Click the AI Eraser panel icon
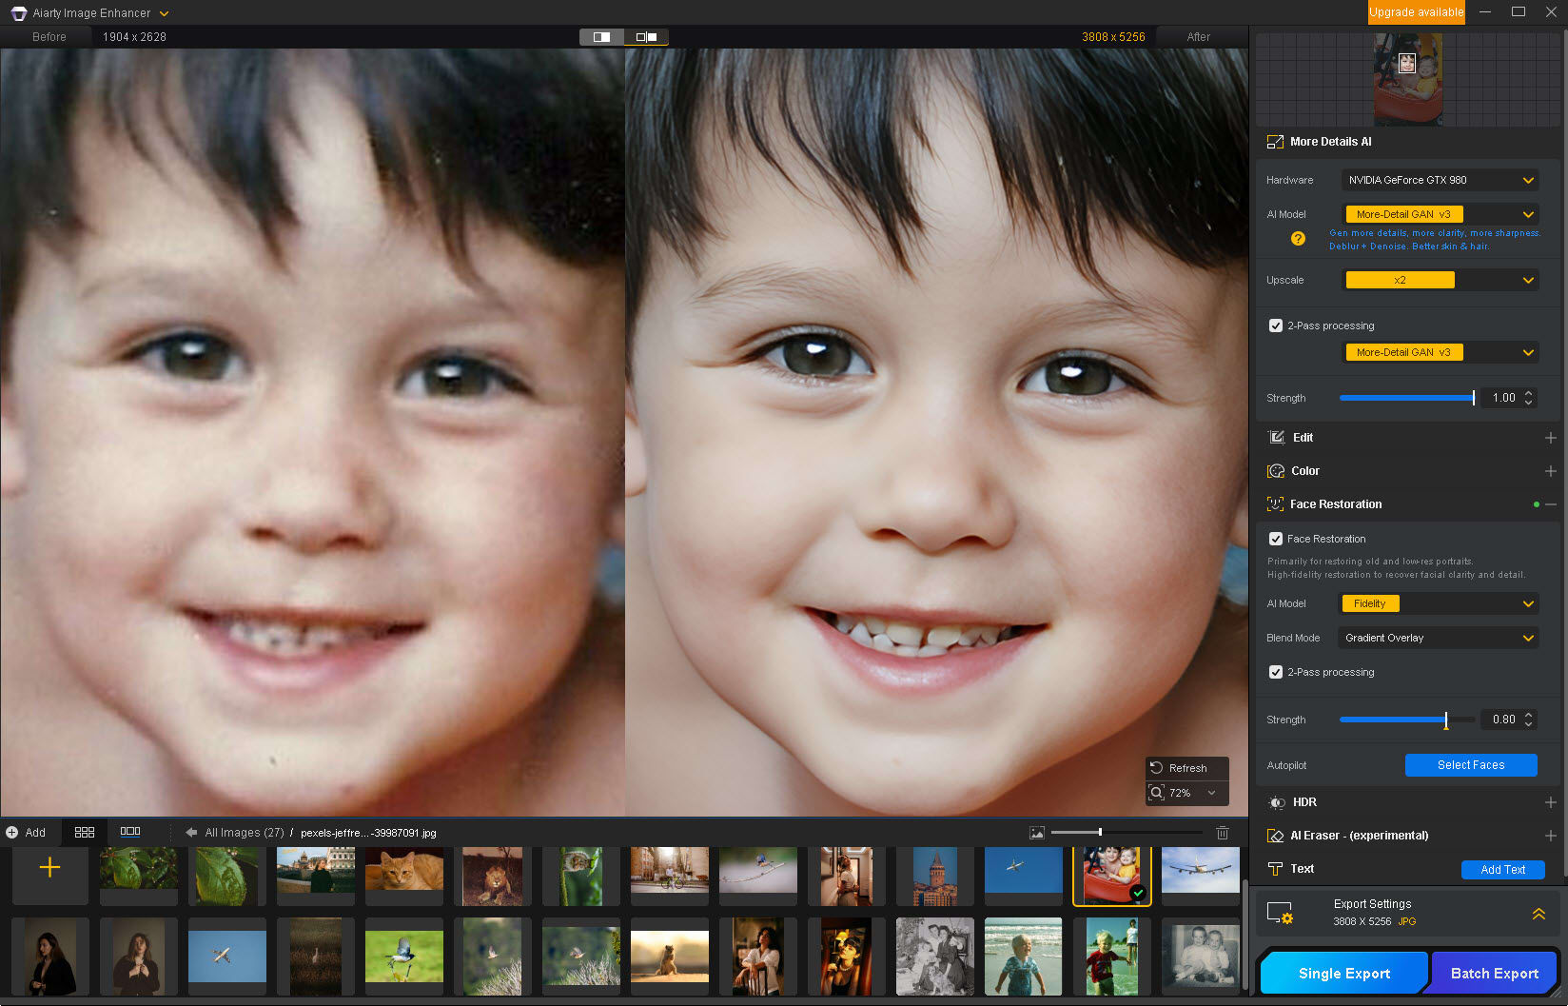This screenshot has width=1568, height=1006. (x=1276, y=836)
